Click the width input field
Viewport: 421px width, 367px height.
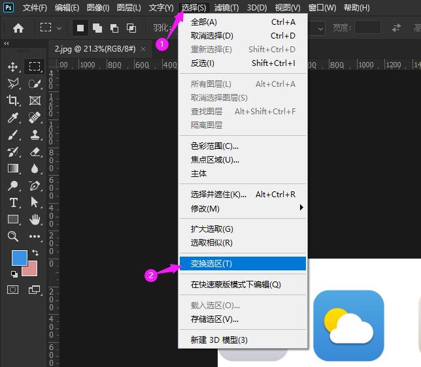pyautogui.click(x=367, y=27)
